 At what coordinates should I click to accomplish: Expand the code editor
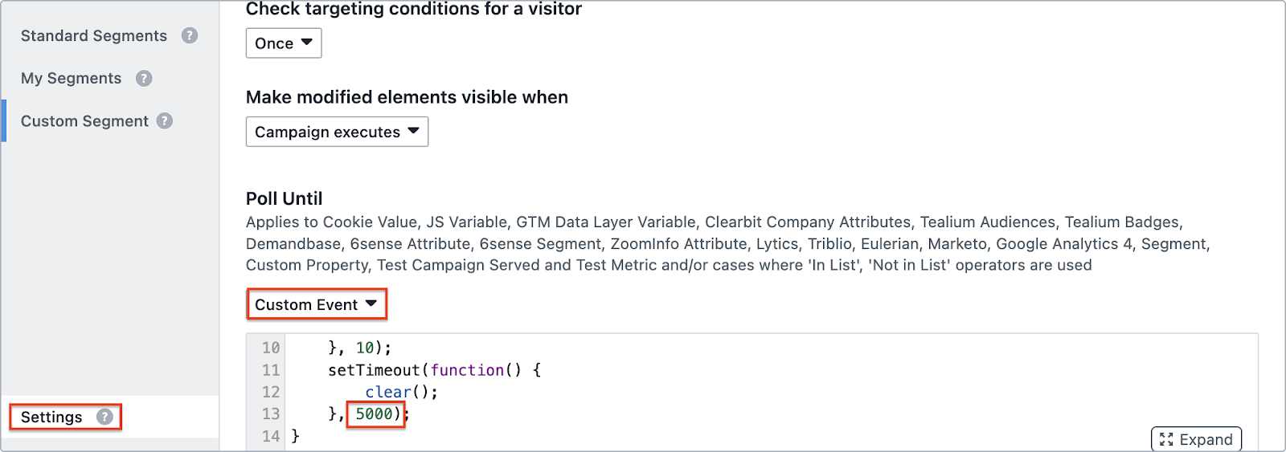1197,439
